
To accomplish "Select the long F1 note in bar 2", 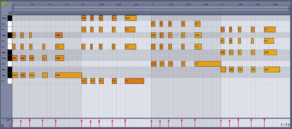I will [134, 81].
